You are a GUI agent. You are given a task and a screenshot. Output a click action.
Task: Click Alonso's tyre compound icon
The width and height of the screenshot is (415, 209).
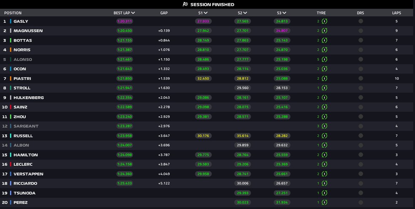point(324,59)
